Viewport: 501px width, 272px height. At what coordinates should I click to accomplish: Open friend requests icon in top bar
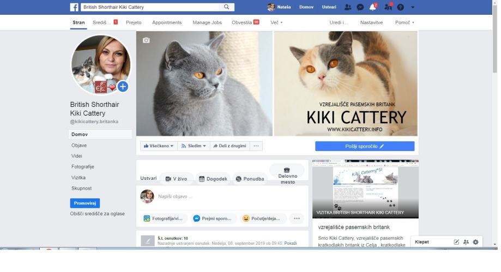(348, 7)
